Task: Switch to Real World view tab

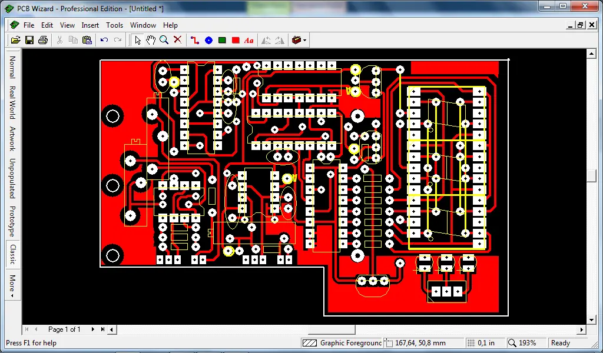Action: point(12,102)
